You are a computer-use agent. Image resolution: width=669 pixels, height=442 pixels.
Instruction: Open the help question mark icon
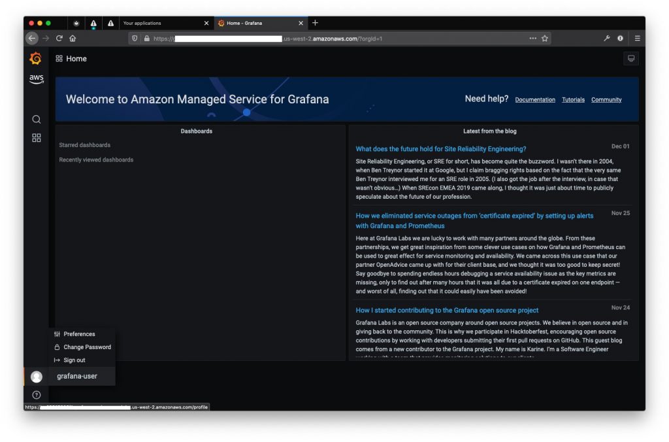(37, 395)
